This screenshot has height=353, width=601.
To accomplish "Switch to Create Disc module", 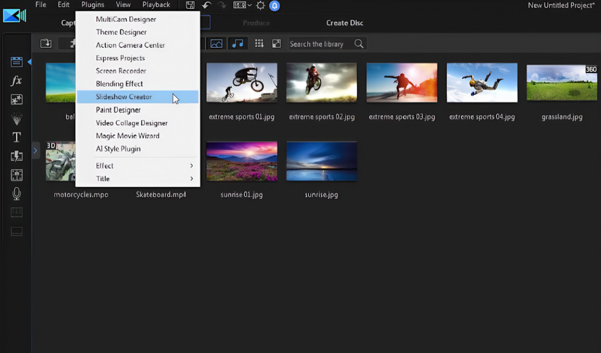I will [x=345, y=23].
